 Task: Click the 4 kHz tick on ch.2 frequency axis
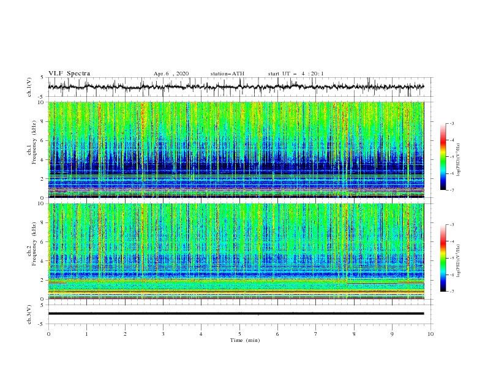click(43, 261)
